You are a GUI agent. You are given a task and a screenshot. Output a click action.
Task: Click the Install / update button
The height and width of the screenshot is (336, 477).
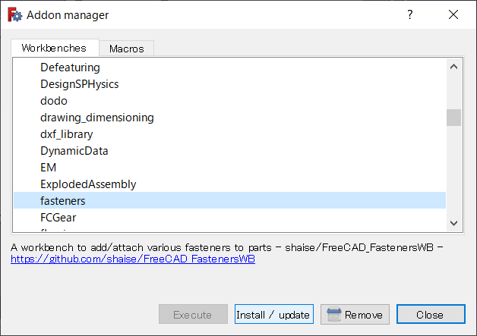273,315
